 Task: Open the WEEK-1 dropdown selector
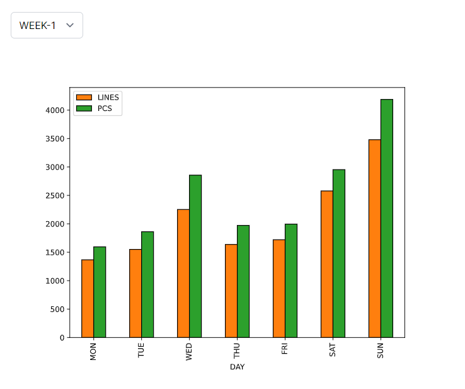click(47, 25)
